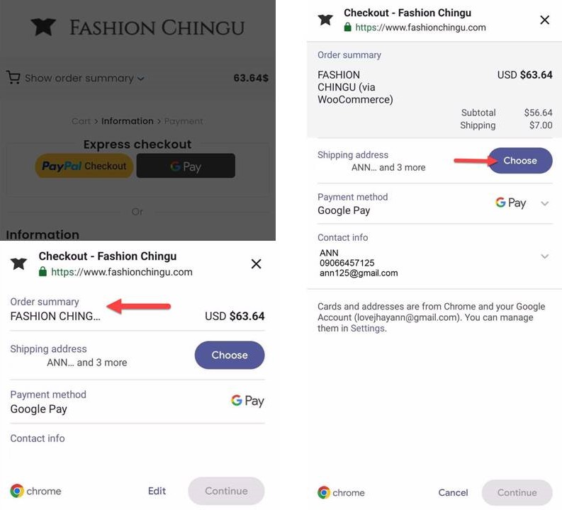Expand the Contact info chevron in right panel
Viewport: 562px width, 510px height.
[545, 256]
